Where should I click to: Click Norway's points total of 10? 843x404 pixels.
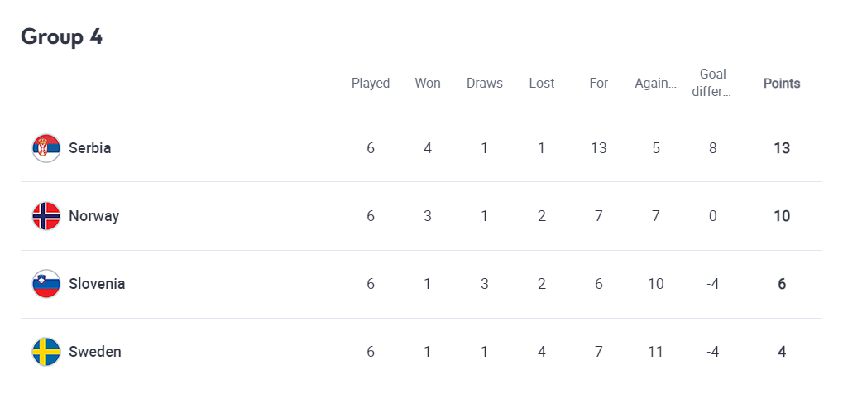tap(782, 216)
